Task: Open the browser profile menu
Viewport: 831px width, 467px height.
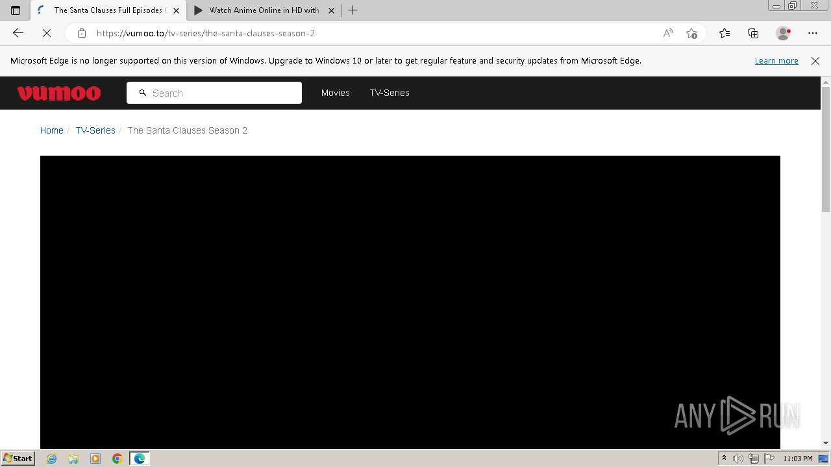Action: 784,33
